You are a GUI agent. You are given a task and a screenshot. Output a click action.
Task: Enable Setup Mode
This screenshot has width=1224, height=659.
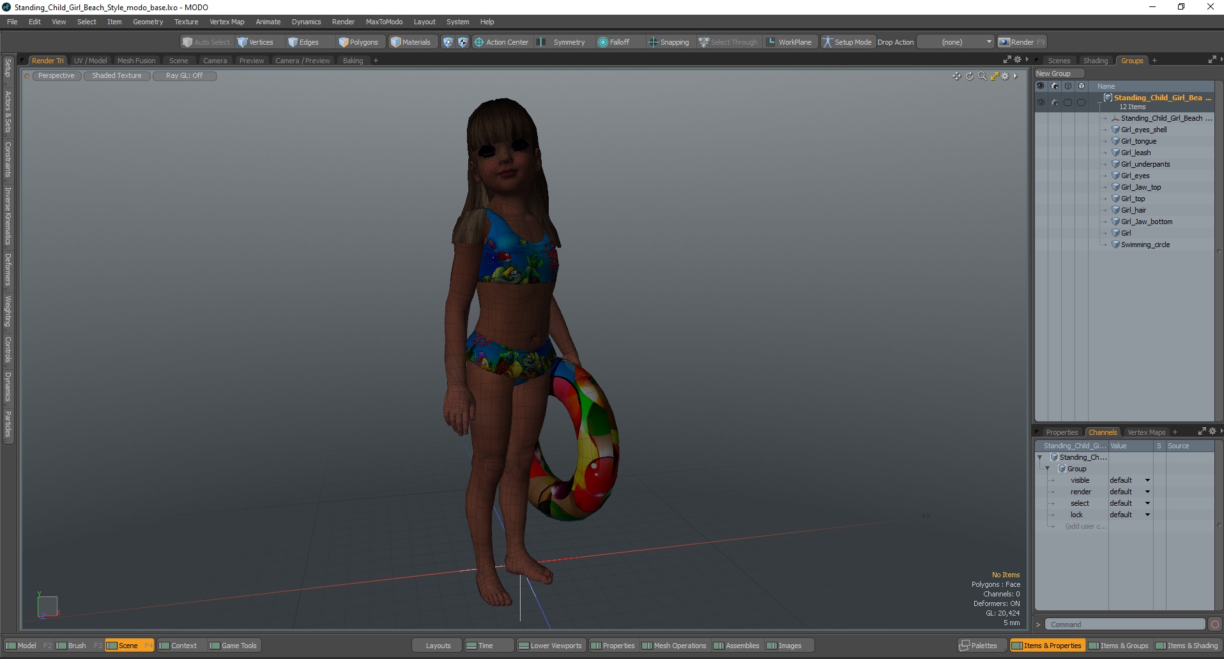point(847,42)
